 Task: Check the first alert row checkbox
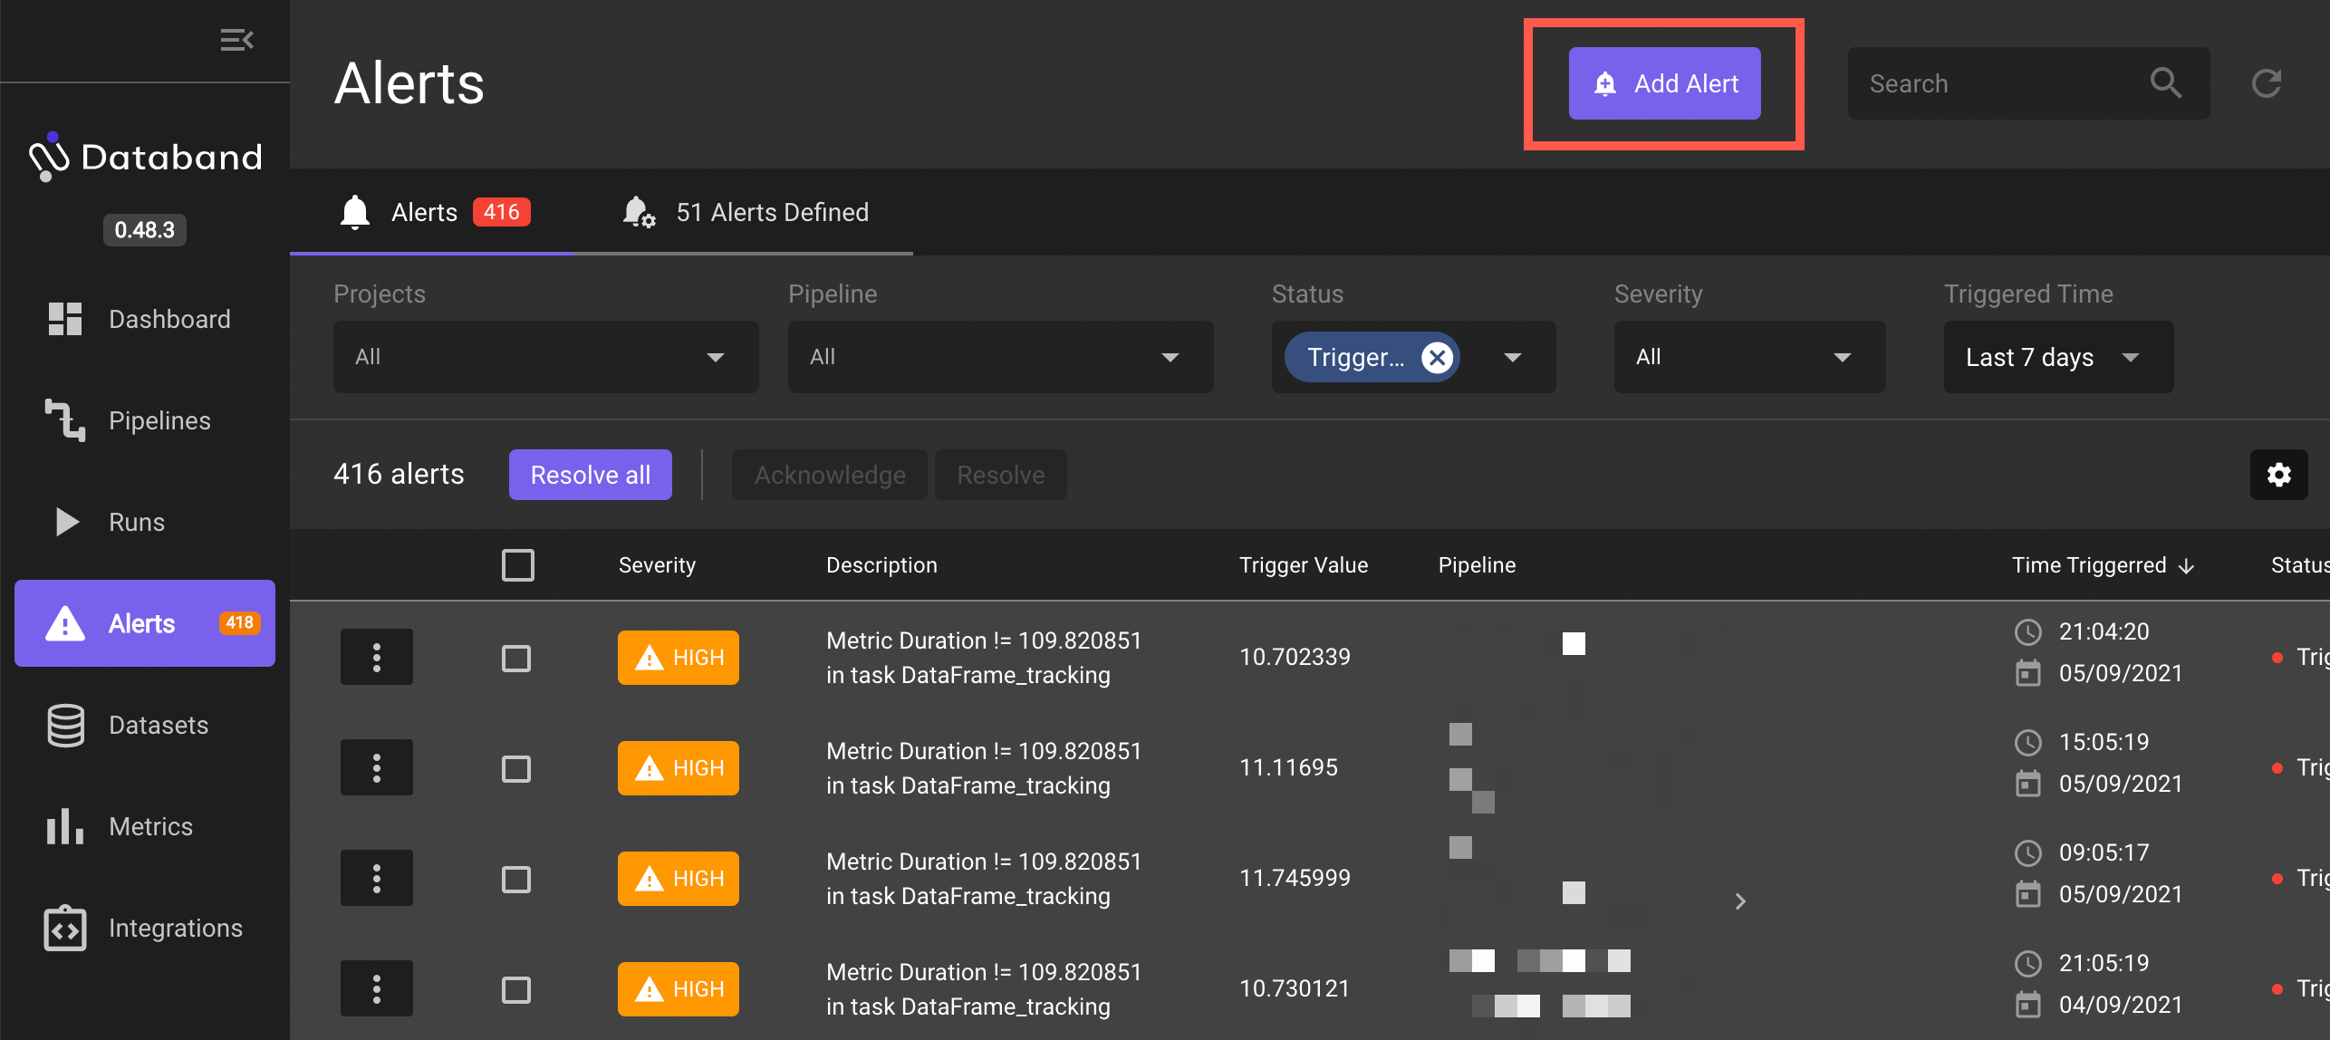click(x=516, y=659)
